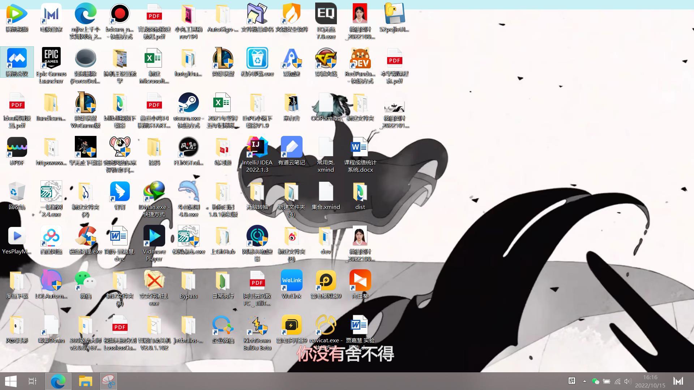Open the WeLink desktop icon

coord(291,284)
